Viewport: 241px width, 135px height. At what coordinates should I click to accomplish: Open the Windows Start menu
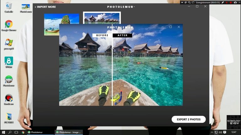(x=3, y=132)
